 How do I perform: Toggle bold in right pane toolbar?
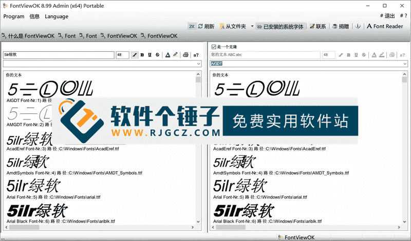pos(348,55)
